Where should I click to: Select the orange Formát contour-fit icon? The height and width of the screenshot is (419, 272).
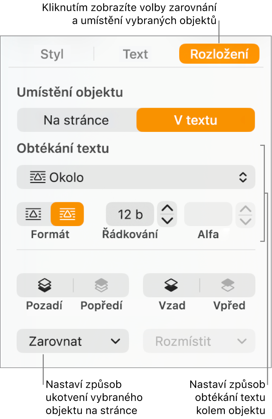[x=67, y=214]
